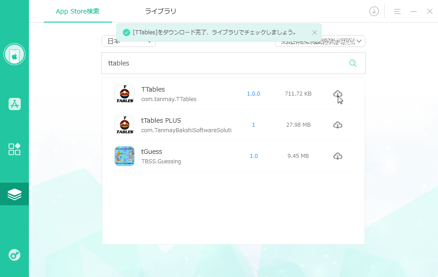Click the 711.72 KB size value
The height and width of the screenshot is (277, 438).
pos(298,94)
